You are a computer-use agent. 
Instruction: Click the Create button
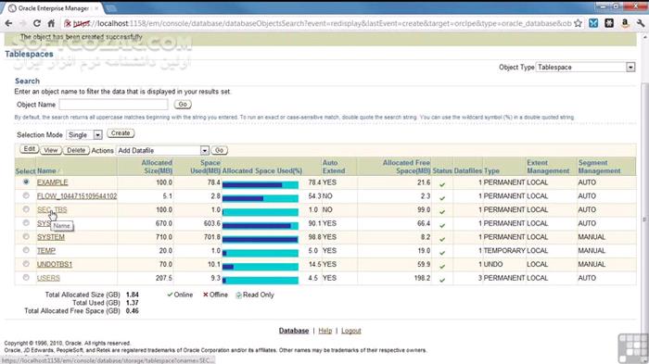coord(121,133)
